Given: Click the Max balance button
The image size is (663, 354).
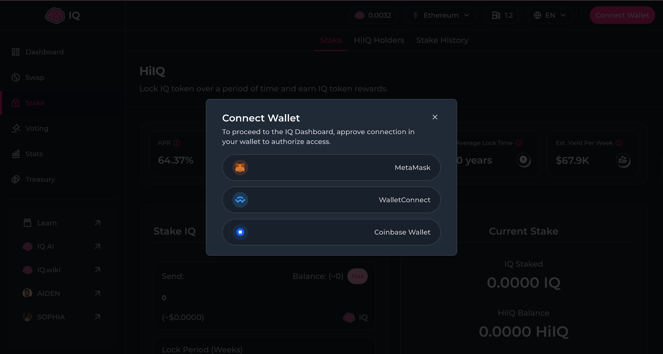Looking at the screenshot, I should (357, 276).
